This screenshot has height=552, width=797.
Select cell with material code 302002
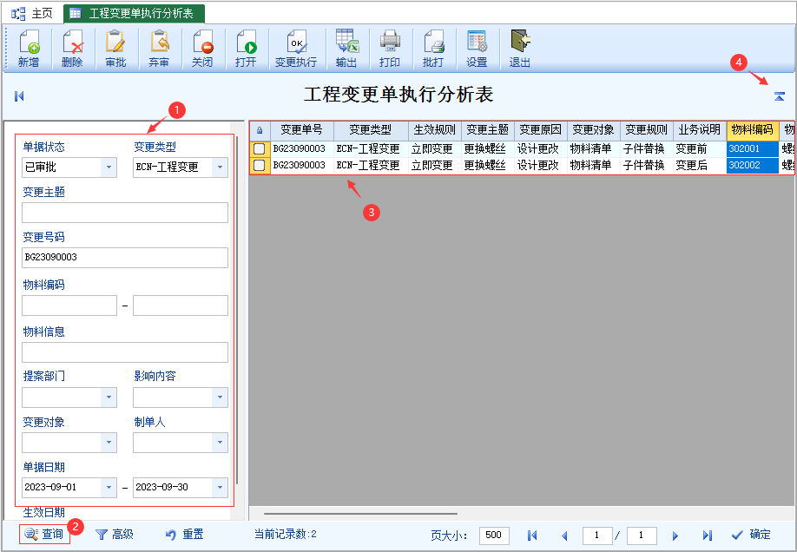[x=753, y=165]
